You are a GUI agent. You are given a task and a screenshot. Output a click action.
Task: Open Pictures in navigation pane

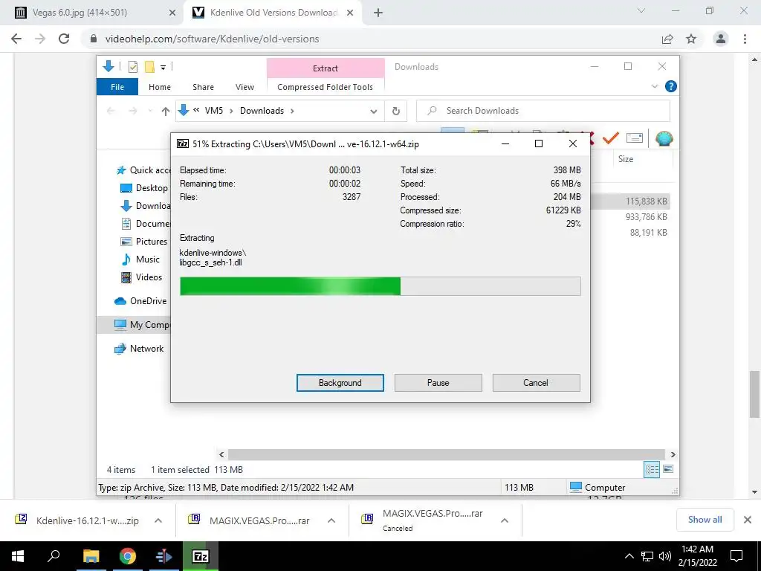[143, 242]
